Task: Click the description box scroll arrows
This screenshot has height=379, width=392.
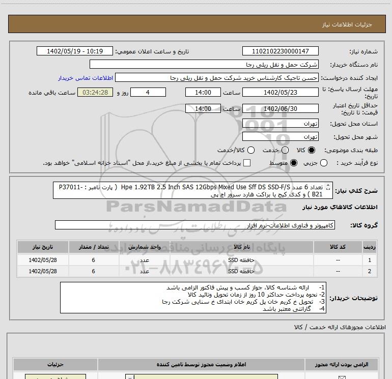Action: (x=328, y=187)
